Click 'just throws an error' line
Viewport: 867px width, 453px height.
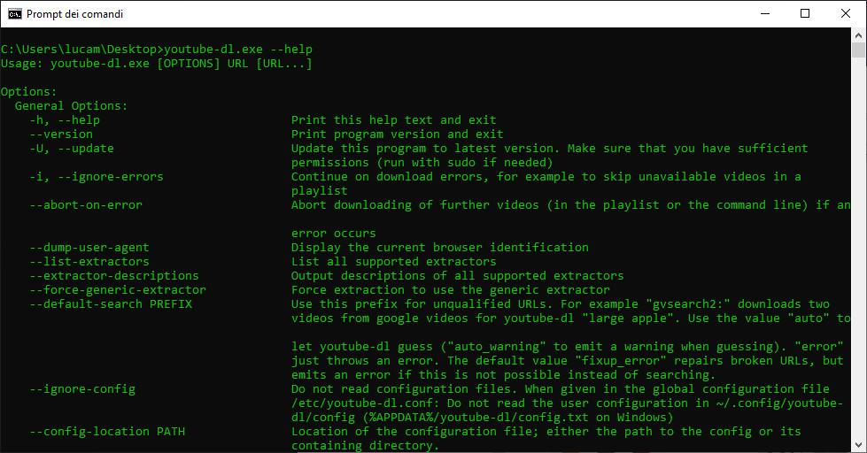coord(568,361)
